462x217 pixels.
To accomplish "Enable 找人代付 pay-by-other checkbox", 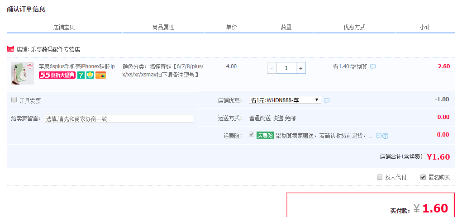I will pos(380,177).
